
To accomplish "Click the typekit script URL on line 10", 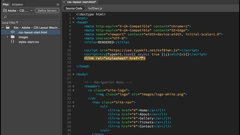I will (144, 50).
